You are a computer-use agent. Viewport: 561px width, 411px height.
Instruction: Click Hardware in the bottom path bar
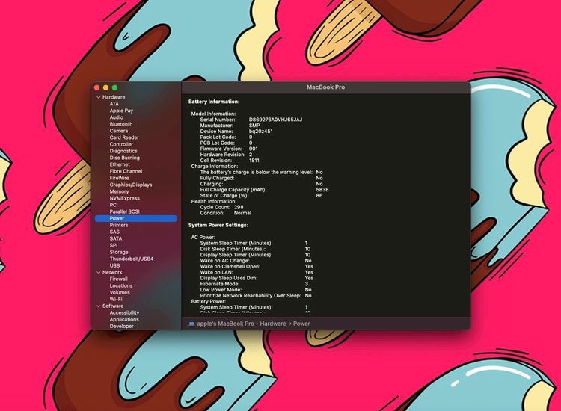point(273,324)
